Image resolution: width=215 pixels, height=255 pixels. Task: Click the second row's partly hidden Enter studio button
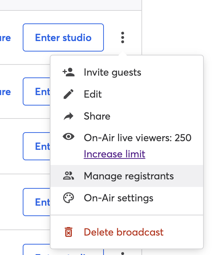coord(37,91)
